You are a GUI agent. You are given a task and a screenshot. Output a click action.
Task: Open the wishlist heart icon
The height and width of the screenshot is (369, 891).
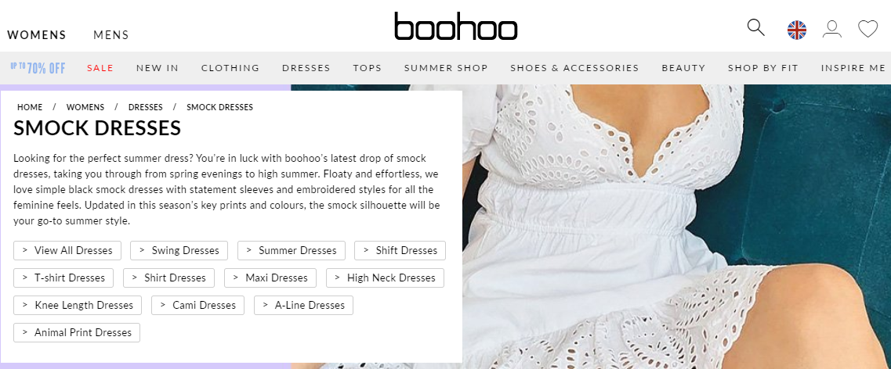(867, 29)
